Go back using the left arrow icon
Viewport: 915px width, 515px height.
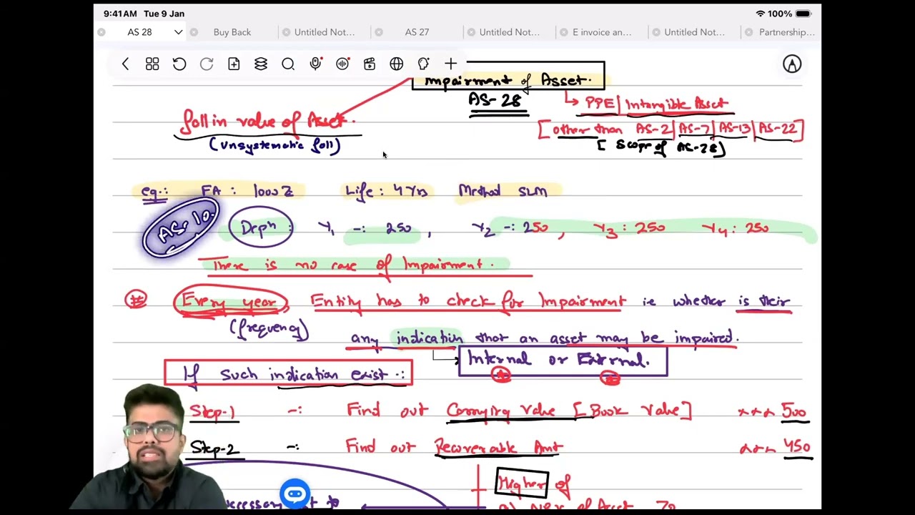(125, 64)
